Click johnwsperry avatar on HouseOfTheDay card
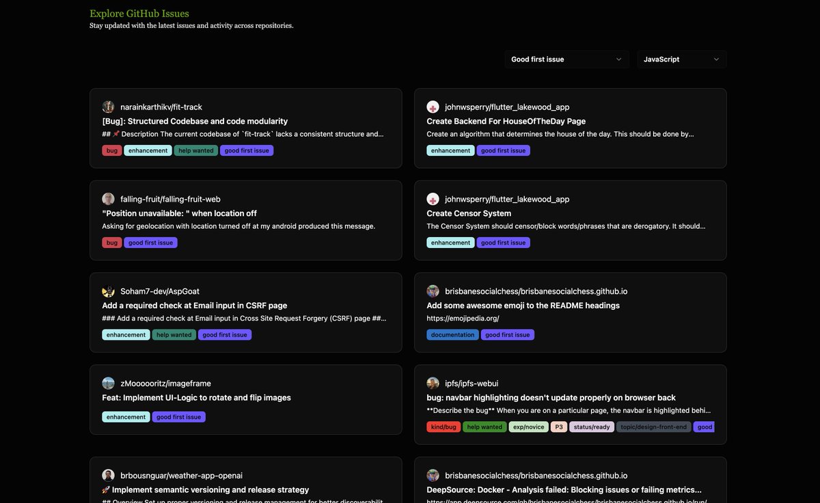The image size is (820, 503). 433,107
